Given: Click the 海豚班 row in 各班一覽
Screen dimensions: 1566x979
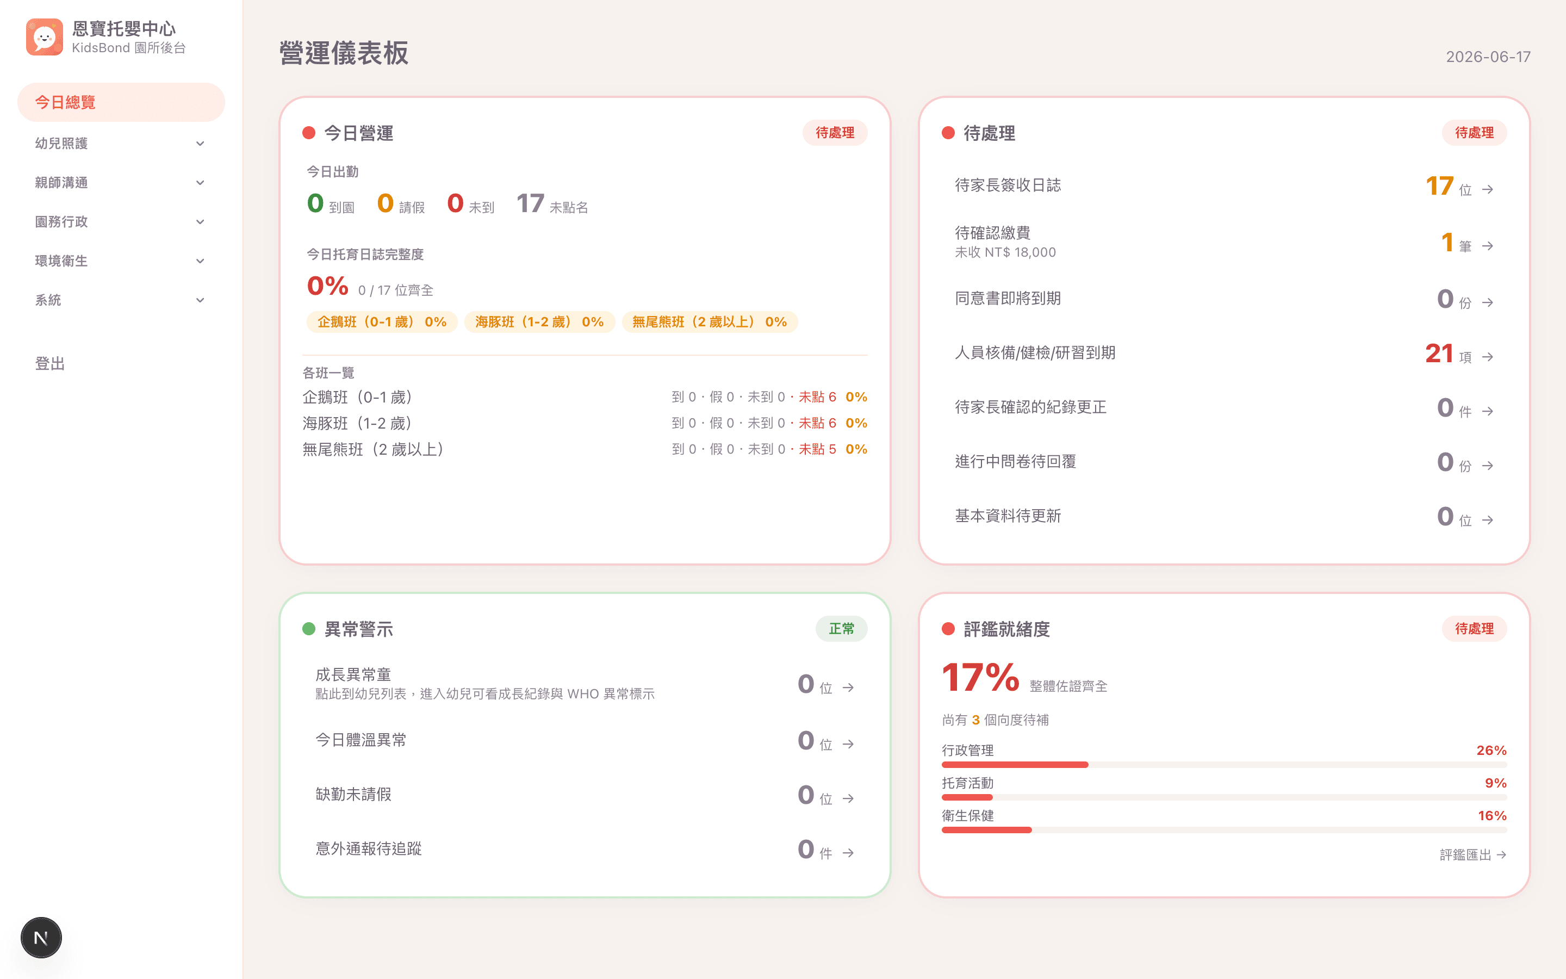Looking at the screenshot, I should point(585,423).
